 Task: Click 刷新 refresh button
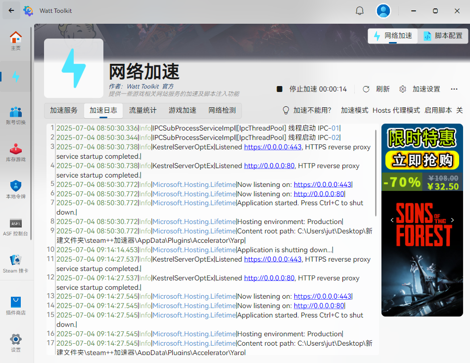coord(376,89)
